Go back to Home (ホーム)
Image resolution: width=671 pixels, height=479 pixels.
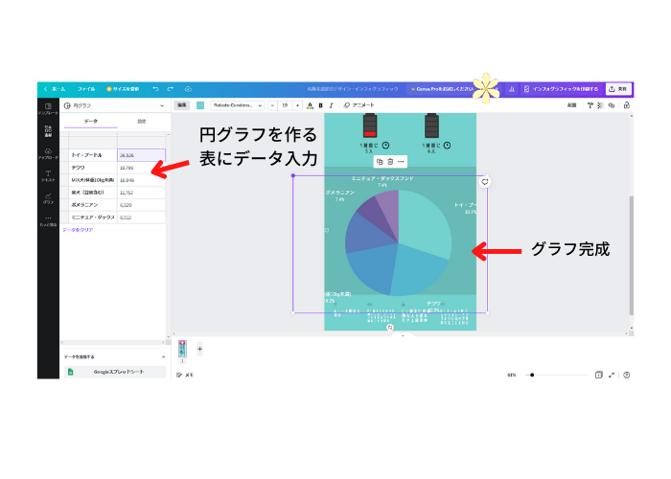pyautogui.click(x=55, y=89)
